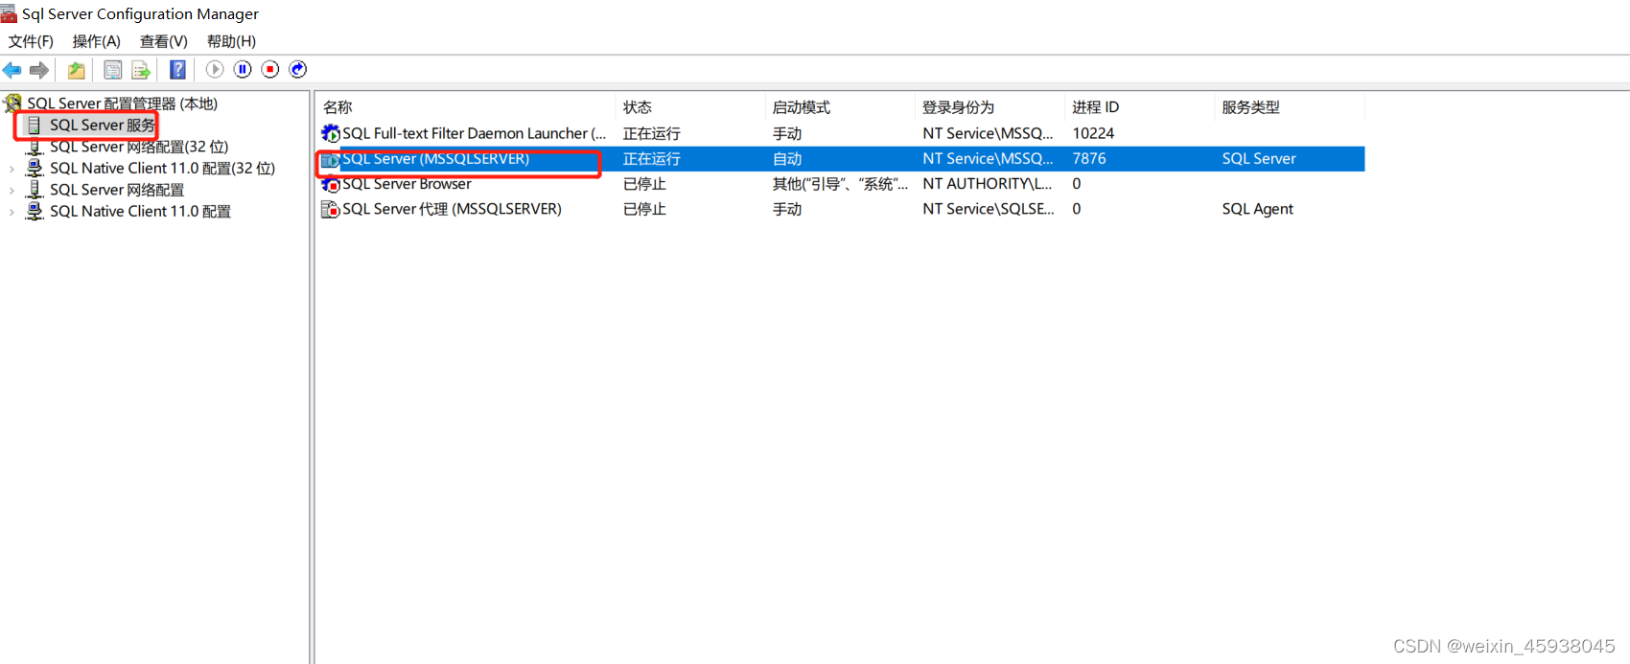Viewport: 1630px width, 664px height.
Task: Click the SQL Agent service type cell
Action: pos(1257,209)
